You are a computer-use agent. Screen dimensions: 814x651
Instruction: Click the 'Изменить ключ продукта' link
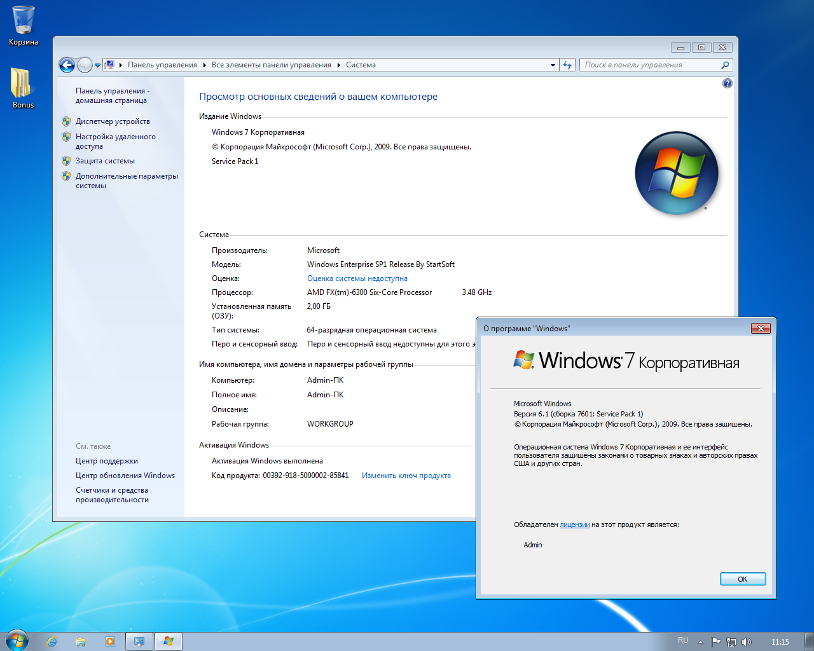click(406, 476)
